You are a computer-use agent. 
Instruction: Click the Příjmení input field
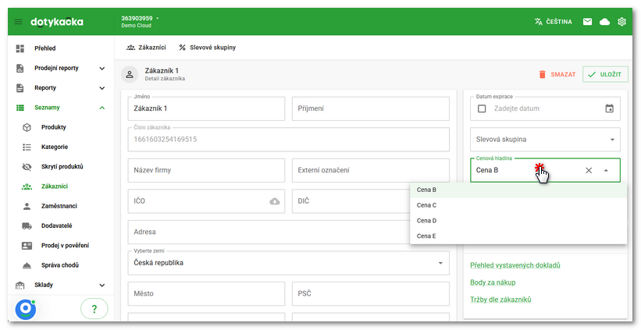point(370,108)
